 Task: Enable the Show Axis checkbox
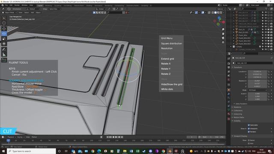(x=249, y=143)
